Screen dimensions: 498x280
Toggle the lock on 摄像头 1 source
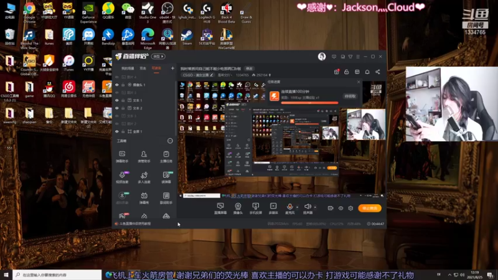(123, 85)
